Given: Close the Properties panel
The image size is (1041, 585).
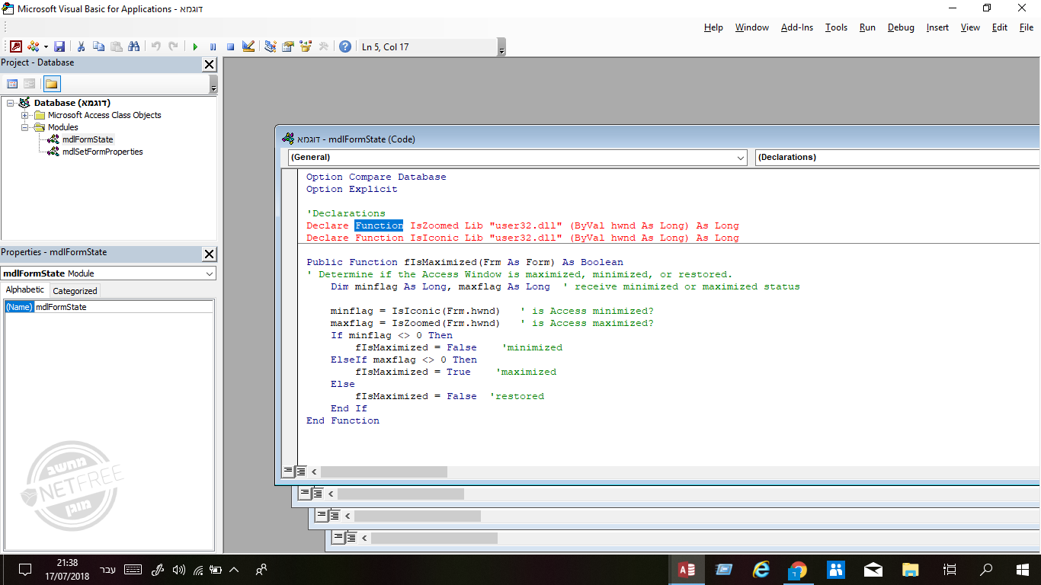Looking at the screenshot, I should [209, 254].
